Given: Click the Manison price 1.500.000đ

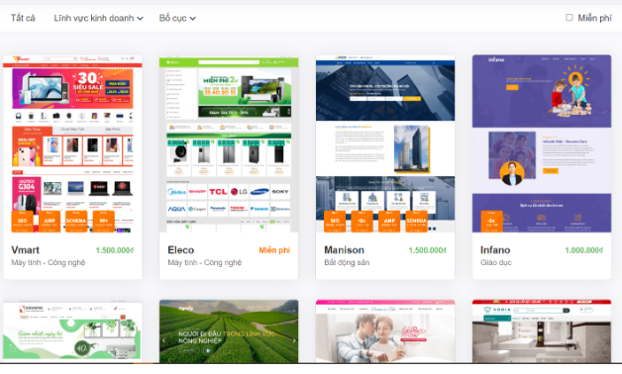Looking at the screenshot, I should [x=428, y=250].
